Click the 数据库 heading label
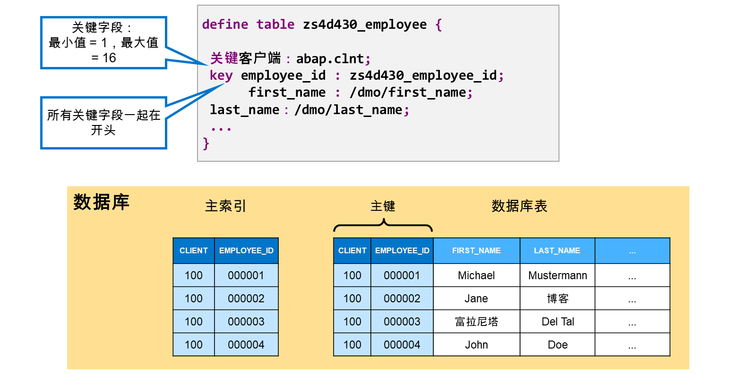The width and height of the screenshot is (756, 374). [101, 202]
